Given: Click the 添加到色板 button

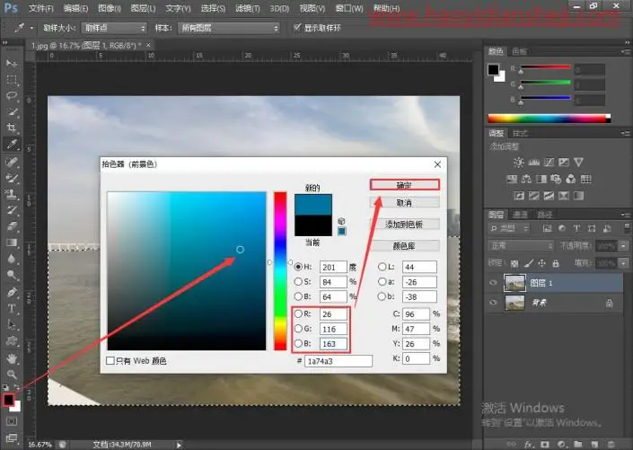Looking at the screenshot, I should (405, 225).
